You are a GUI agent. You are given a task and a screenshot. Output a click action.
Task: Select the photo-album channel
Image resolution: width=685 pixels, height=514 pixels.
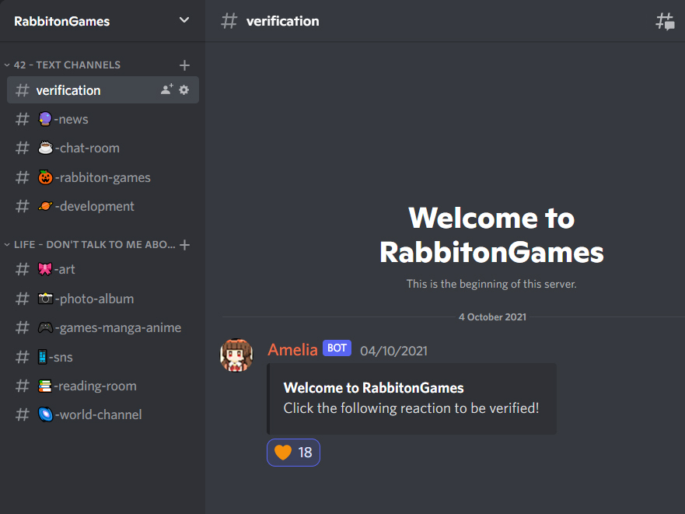click(103, 299)
